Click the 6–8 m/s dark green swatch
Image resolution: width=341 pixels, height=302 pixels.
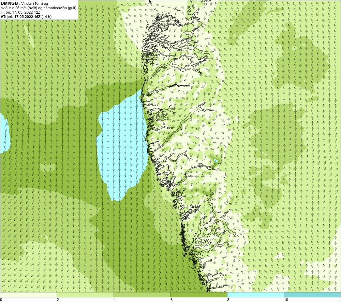pos(199,295)
